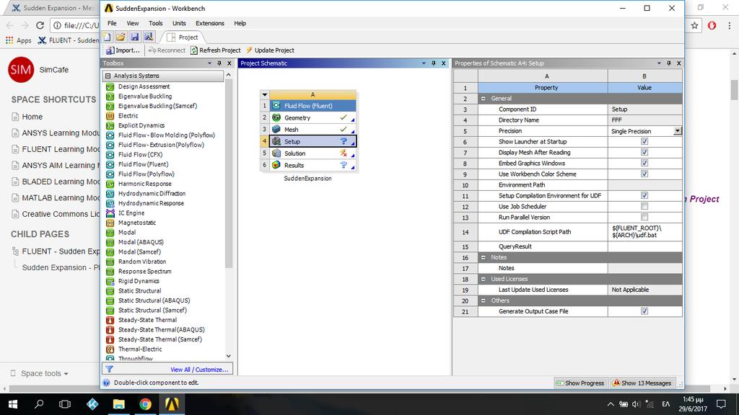The image size is (739, 415).
Task: Open the File menu
Action: tap(112, 23)
